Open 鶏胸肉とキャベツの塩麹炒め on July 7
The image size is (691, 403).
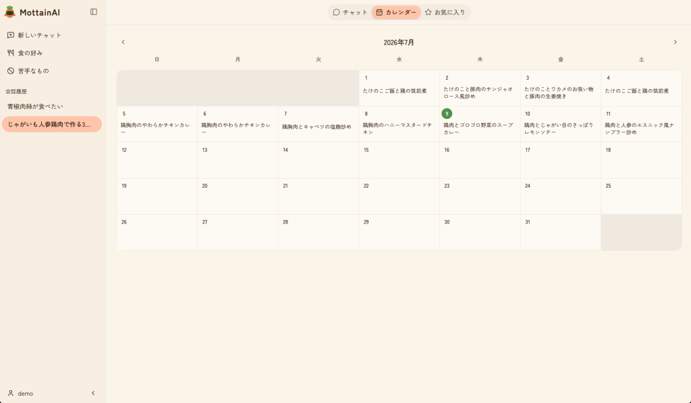click(316, 127)
